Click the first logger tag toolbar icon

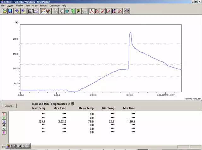(17, 11)
